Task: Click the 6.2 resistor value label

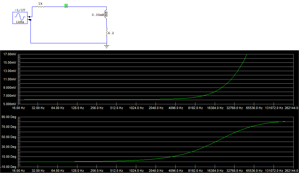Action: 111,33
